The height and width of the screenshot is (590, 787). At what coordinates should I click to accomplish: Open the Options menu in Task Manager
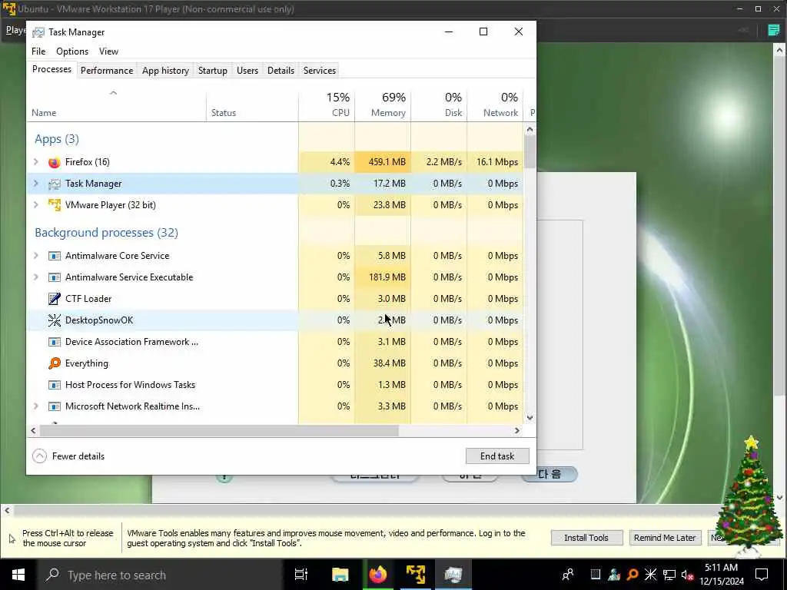tap(72, 51)
